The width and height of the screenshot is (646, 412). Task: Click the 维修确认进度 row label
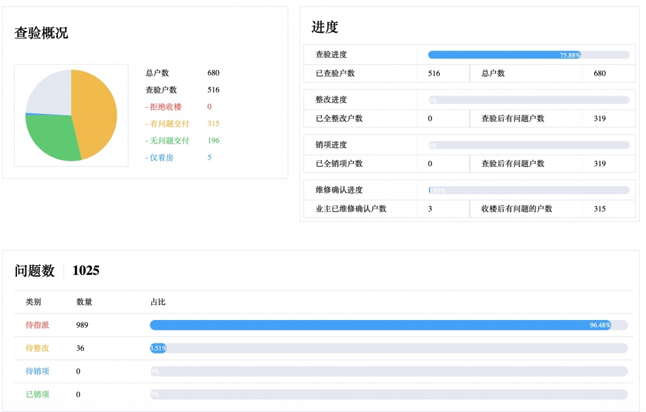(x=339, y=190)
